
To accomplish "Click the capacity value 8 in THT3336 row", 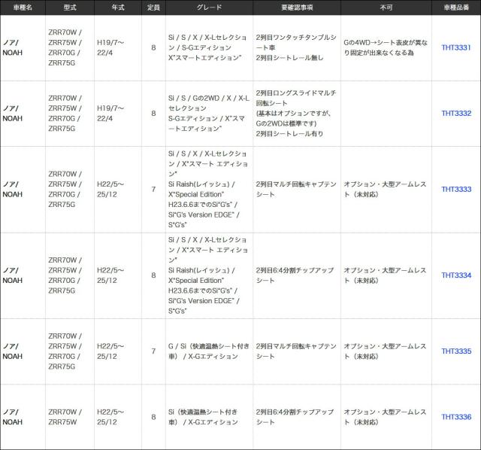I will (x=153, y=417).
